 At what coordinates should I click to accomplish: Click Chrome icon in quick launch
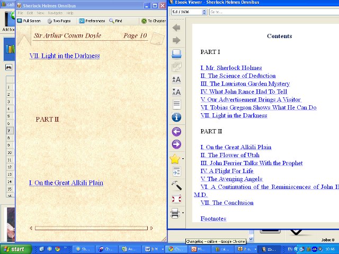(x=57, y=249)
